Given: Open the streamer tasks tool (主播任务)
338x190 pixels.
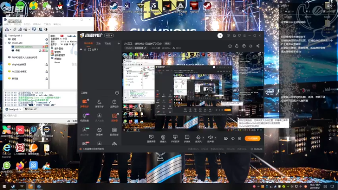Looking at the screenshot, I should pyautogui.click(x=114, y=103).
